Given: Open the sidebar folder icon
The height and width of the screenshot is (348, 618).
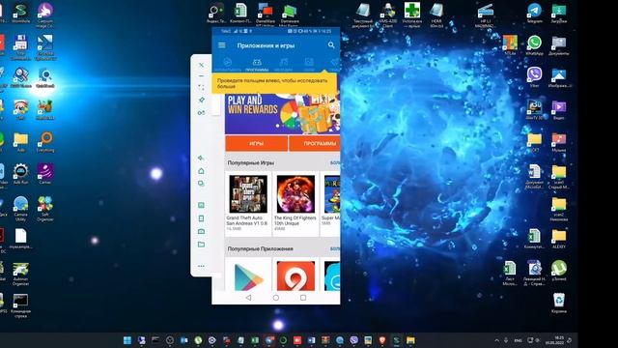Looking at the screenshot, I should pos(202,245).
